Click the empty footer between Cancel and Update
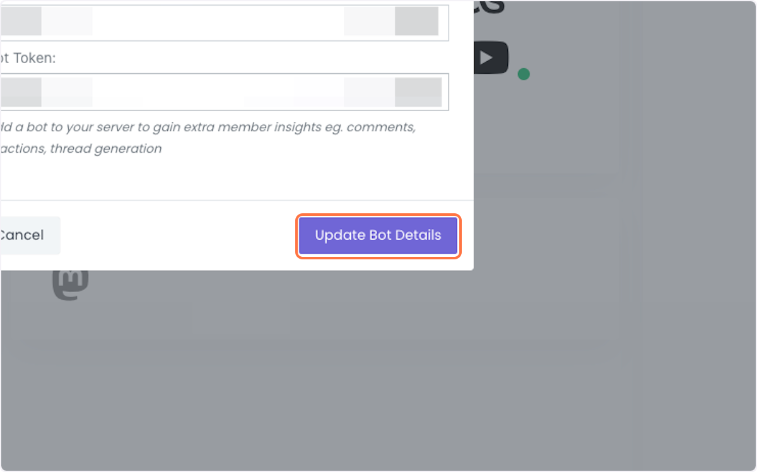Viewport: 757px width, 472px height. (x=180, y=235)
